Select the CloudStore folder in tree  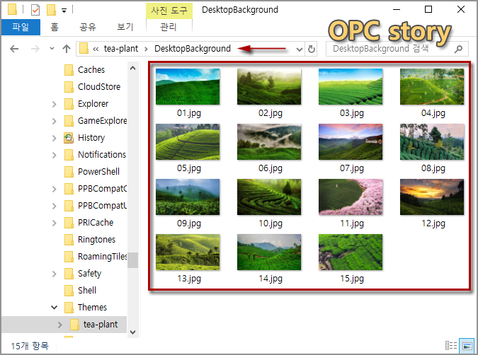click(x=99, y=87)
